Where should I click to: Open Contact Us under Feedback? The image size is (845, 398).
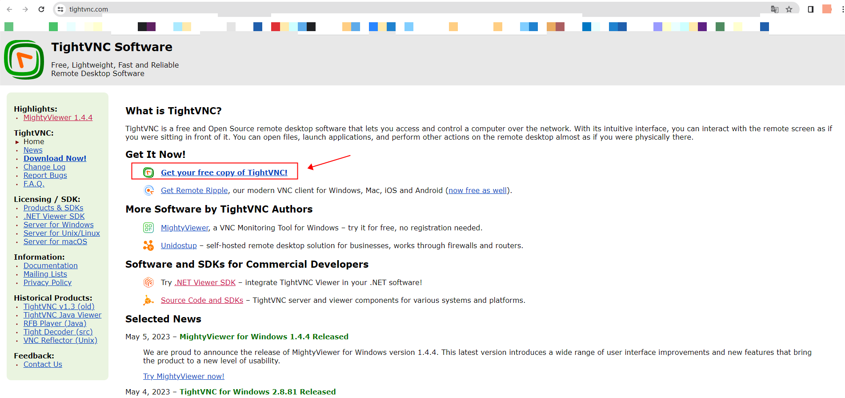43,364
